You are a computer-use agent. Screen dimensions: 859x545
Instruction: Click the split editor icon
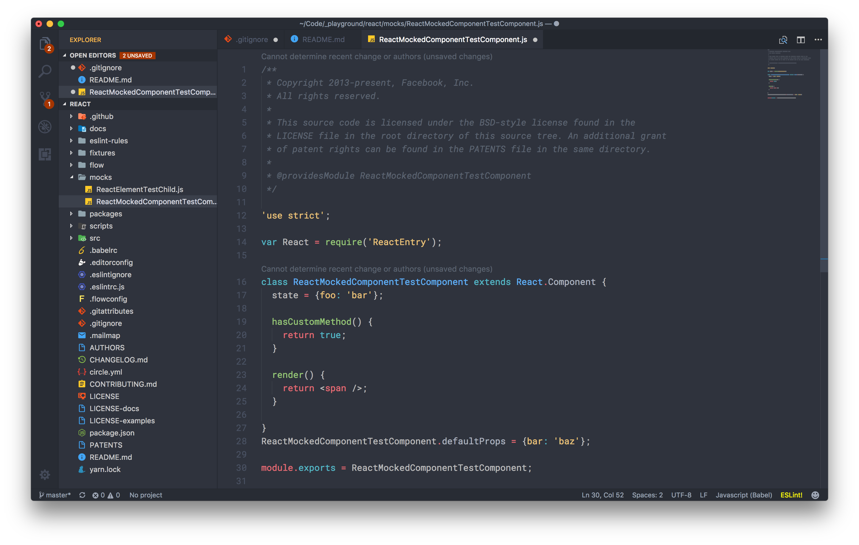(801, 40)
